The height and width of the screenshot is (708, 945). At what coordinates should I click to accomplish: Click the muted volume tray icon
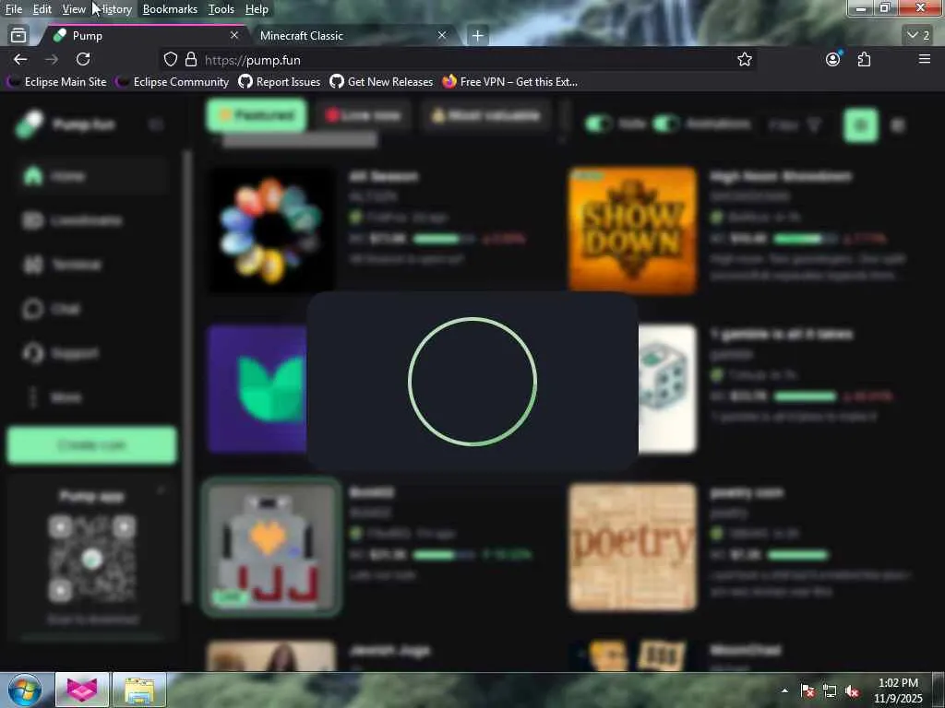click(852, 691)
